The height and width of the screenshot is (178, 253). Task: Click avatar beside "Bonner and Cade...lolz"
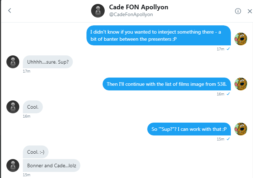coord(13,165)
